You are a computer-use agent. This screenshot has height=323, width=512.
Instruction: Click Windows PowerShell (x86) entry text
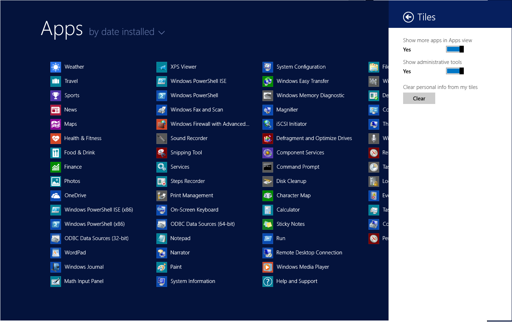click(x=95, y=224)
